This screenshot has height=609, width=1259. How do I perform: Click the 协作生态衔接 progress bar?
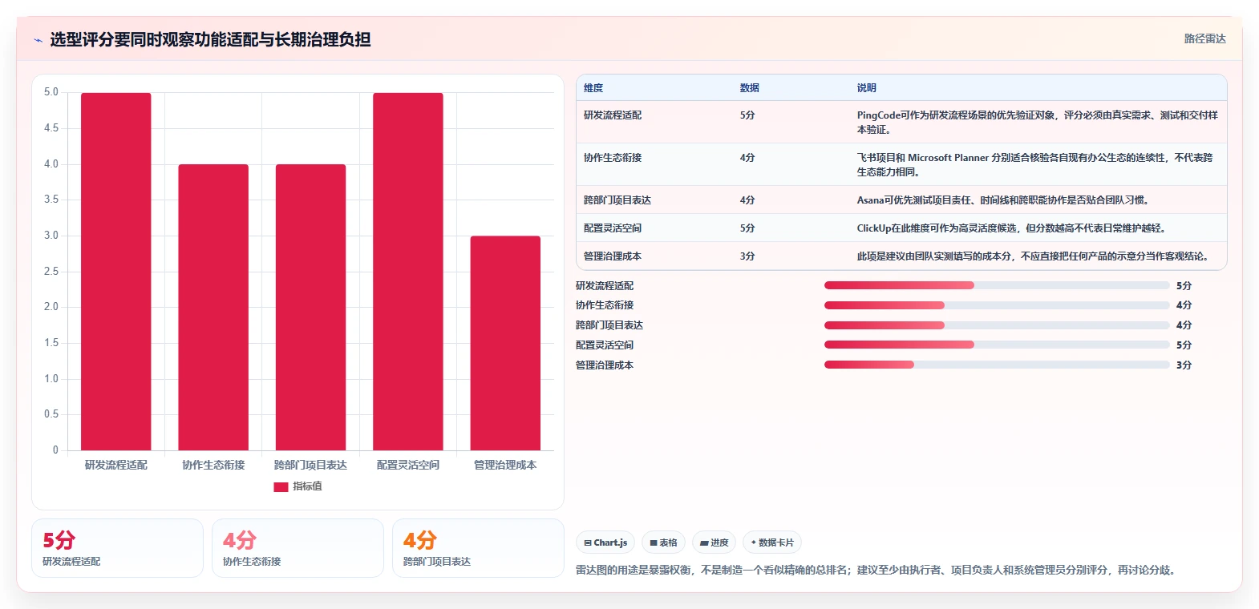[x=997, y=305]
